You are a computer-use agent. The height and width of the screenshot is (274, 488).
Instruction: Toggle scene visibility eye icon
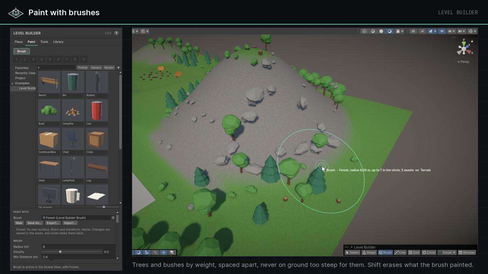pos(442,31)
